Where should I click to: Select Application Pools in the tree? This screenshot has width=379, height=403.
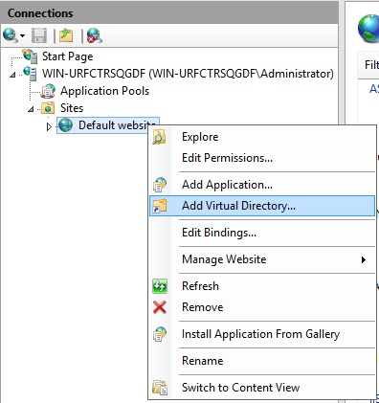pos(104,91)
